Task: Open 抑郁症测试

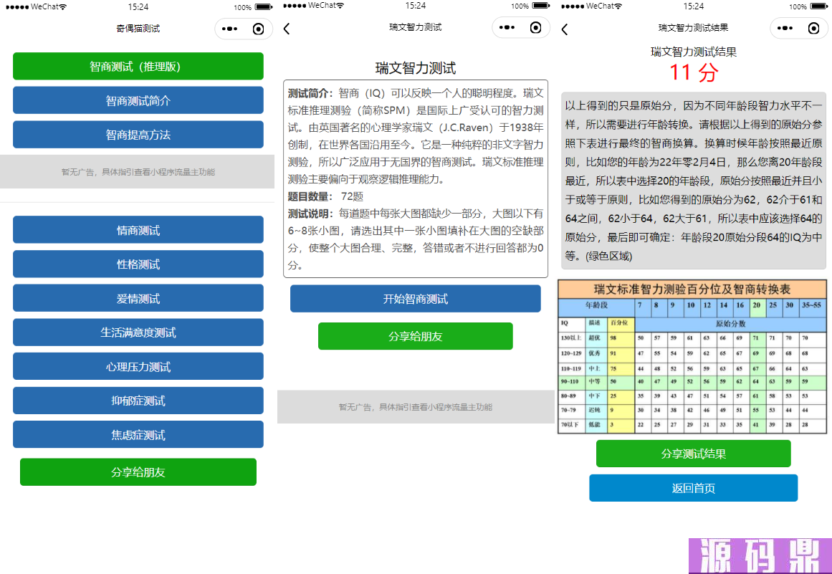Action: point(138,401)
